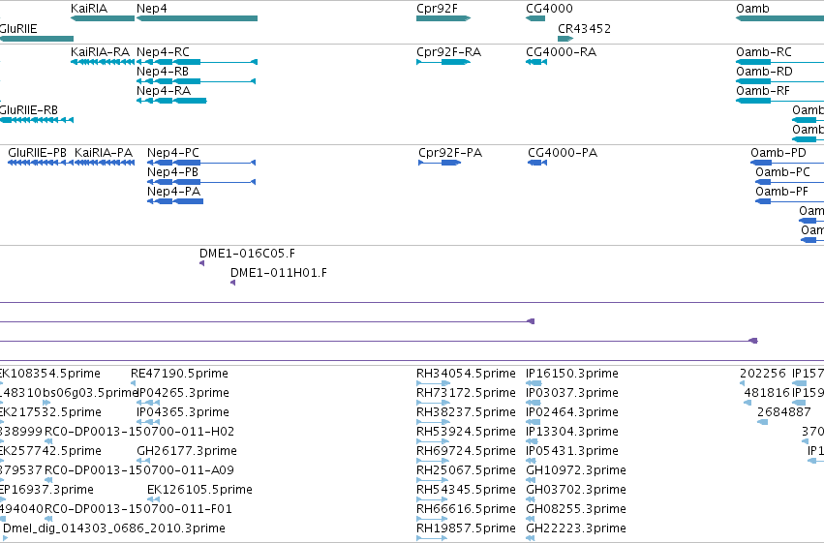This screenshot has width=824, height=543.
Task: Select the GluRIIE gene bar
Action: pyautogui.click(x=37, y=39)
